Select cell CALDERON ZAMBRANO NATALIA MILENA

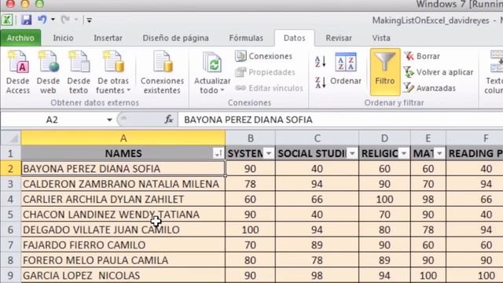123,184
